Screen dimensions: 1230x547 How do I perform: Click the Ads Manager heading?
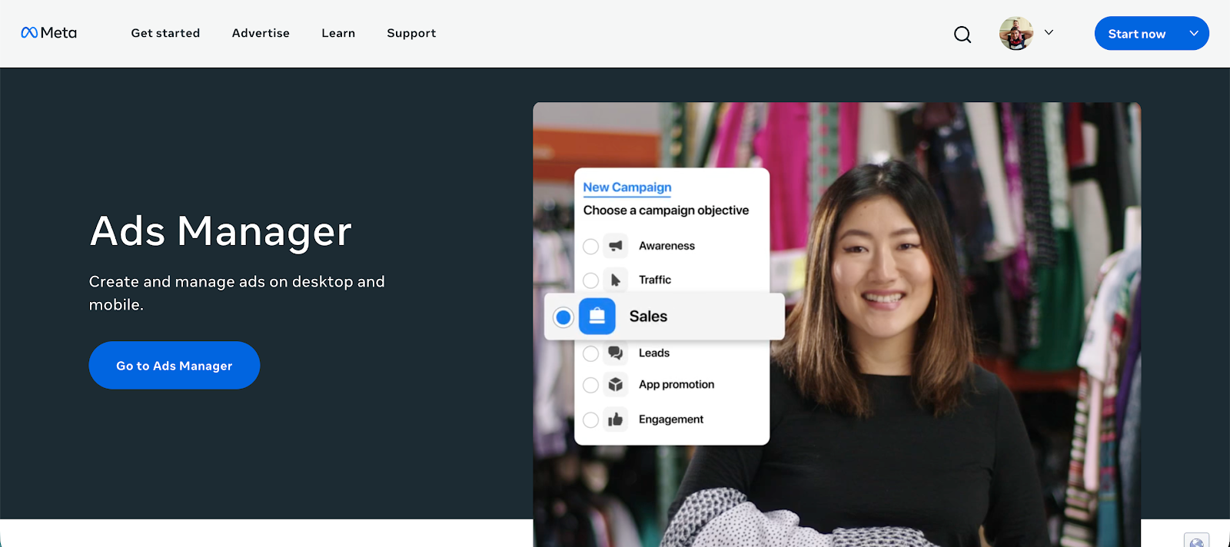[221, 231]
